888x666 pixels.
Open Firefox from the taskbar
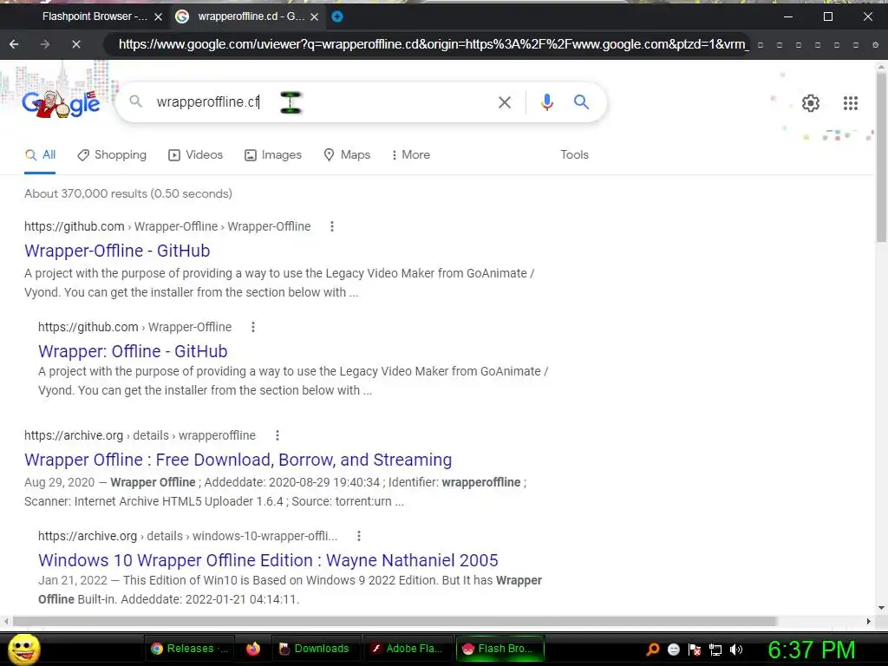tap(253, 649)
